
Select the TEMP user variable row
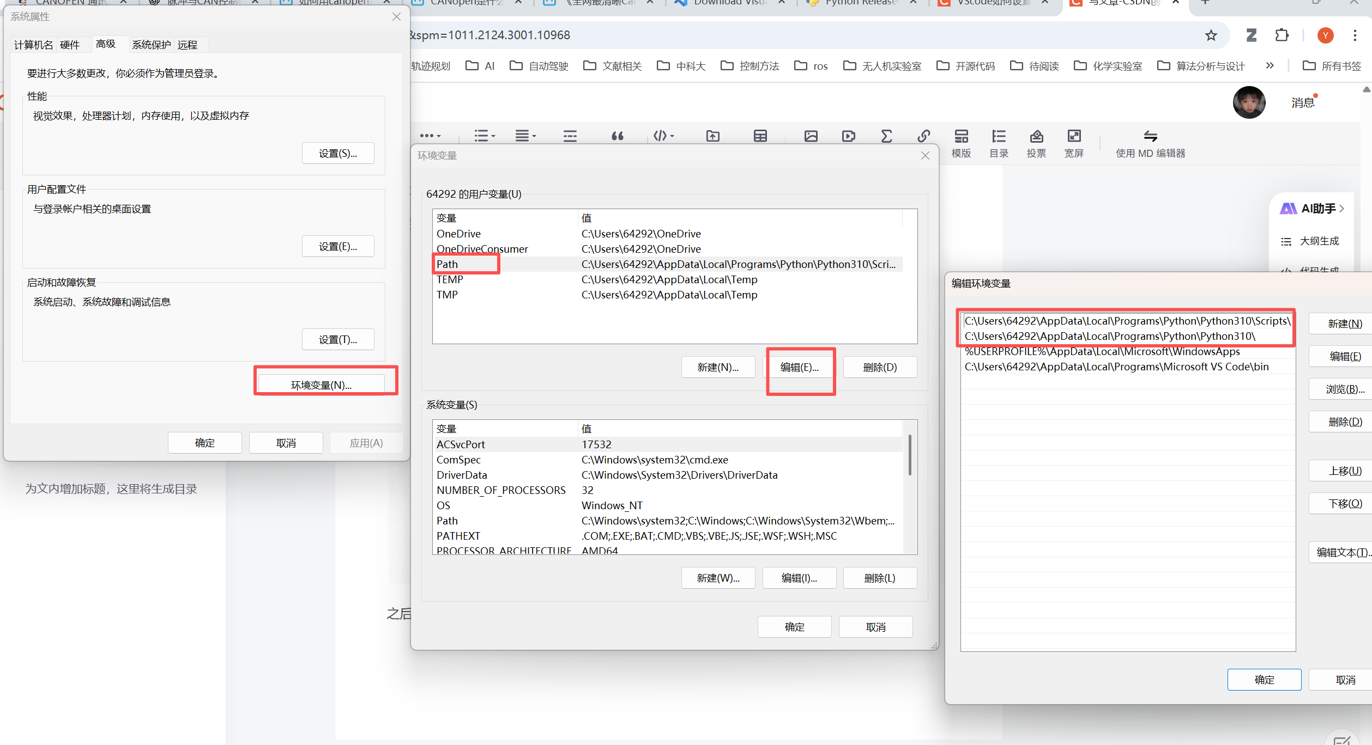coord(450,279)
